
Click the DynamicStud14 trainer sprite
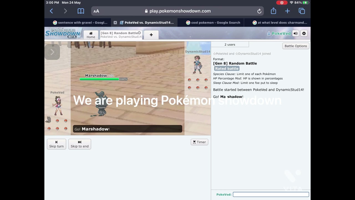(197, 65)
